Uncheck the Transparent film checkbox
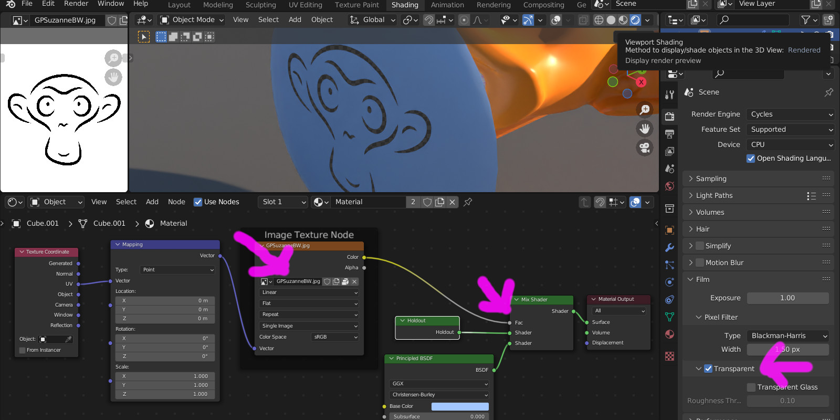 (x=708, y=369)
